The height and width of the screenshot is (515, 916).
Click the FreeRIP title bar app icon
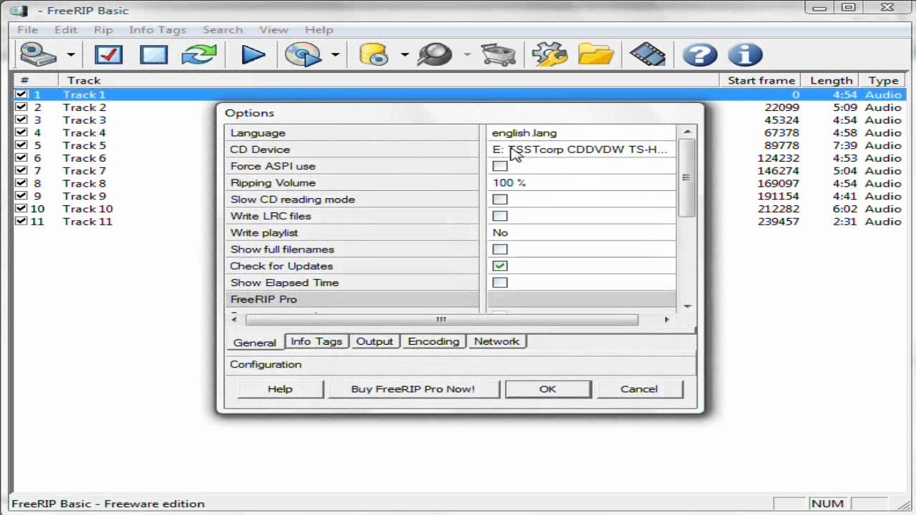[19, 10]
